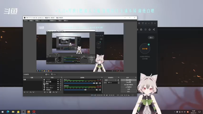Mute 桌面音频 speaker icon
Viewport: 203px width, 114px height.
tap(97, 90)
